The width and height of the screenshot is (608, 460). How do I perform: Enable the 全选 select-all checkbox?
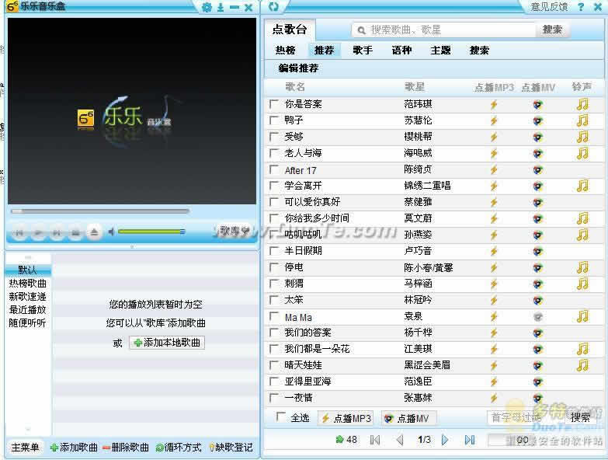click(x=281, y=418)
